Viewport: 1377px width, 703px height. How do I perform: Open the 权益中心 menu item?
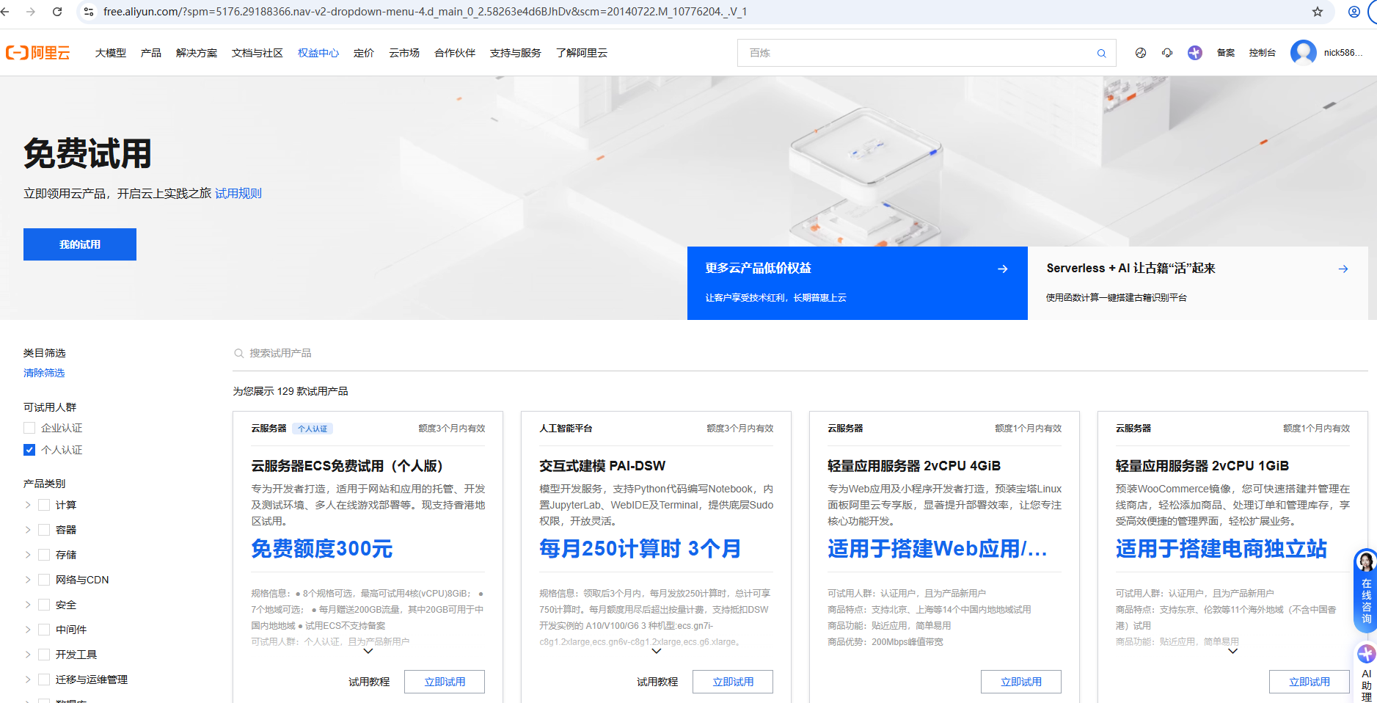pyautogui.click(x=318, y=53)
